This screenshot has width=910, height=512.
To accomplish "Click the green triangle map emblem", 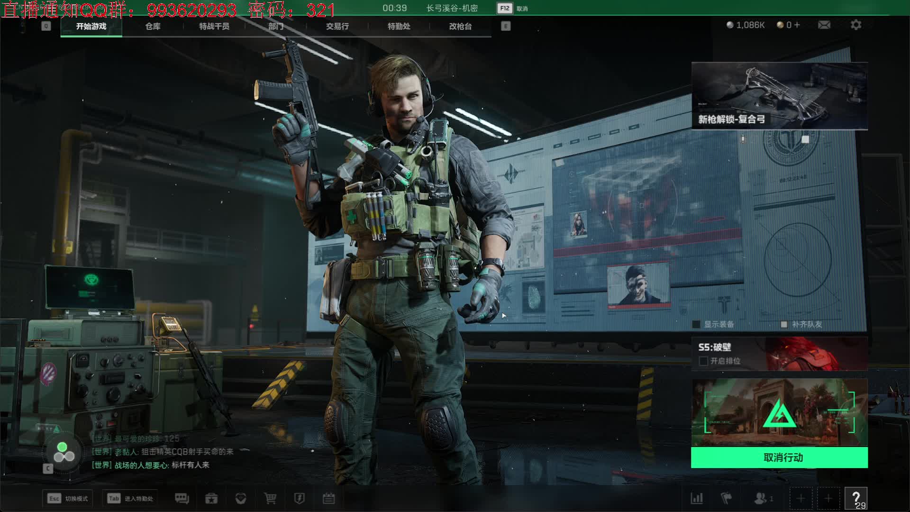I will [779, 413].
